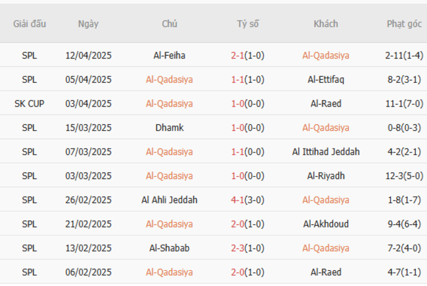Click the 'Tỷ số' column header

tap(248, 24)
